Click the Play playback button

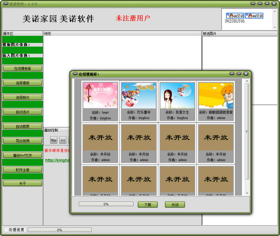(53, 140)
